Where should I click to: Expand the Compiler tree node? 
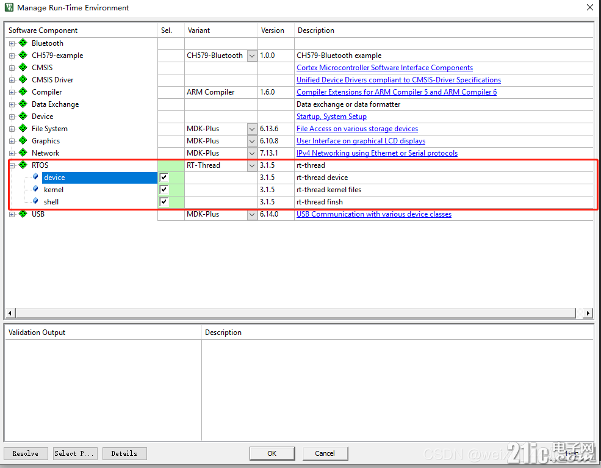coord(12,92)
